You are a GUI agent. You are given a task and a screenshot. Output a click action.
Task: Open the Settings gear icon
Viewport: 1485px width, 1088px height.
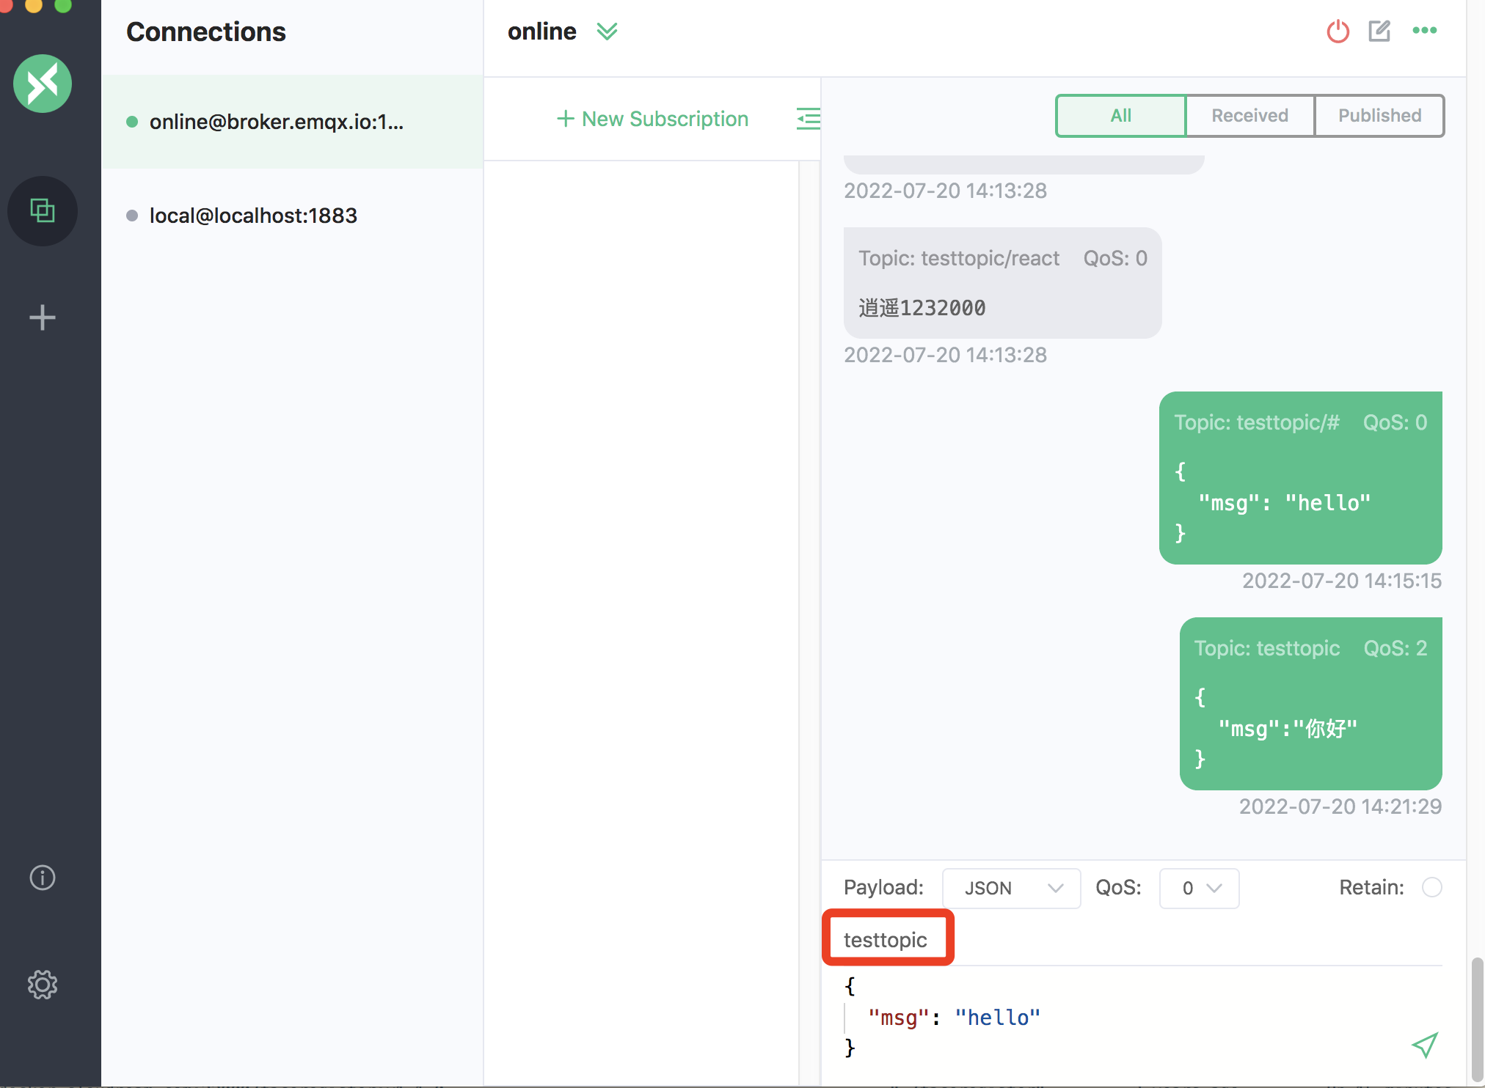click(43, 985)
